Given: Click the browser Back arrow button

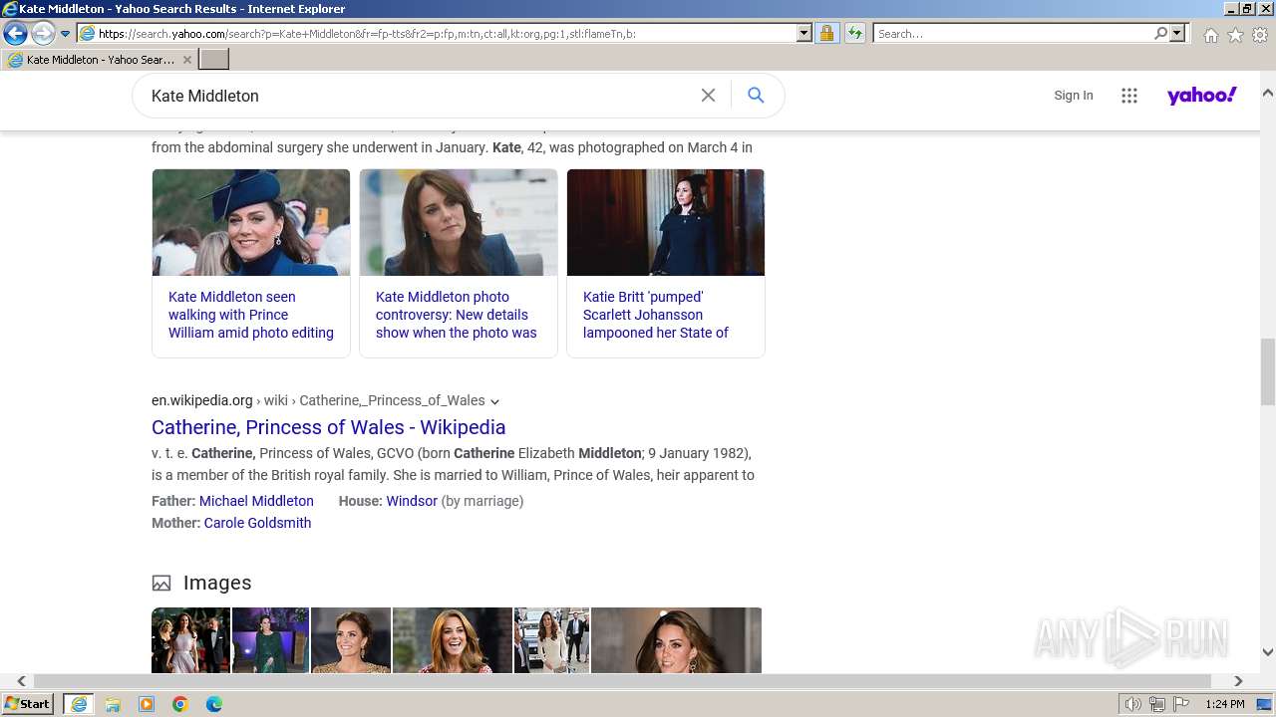Looking at the screenshot, I should (x=15, y=33).
